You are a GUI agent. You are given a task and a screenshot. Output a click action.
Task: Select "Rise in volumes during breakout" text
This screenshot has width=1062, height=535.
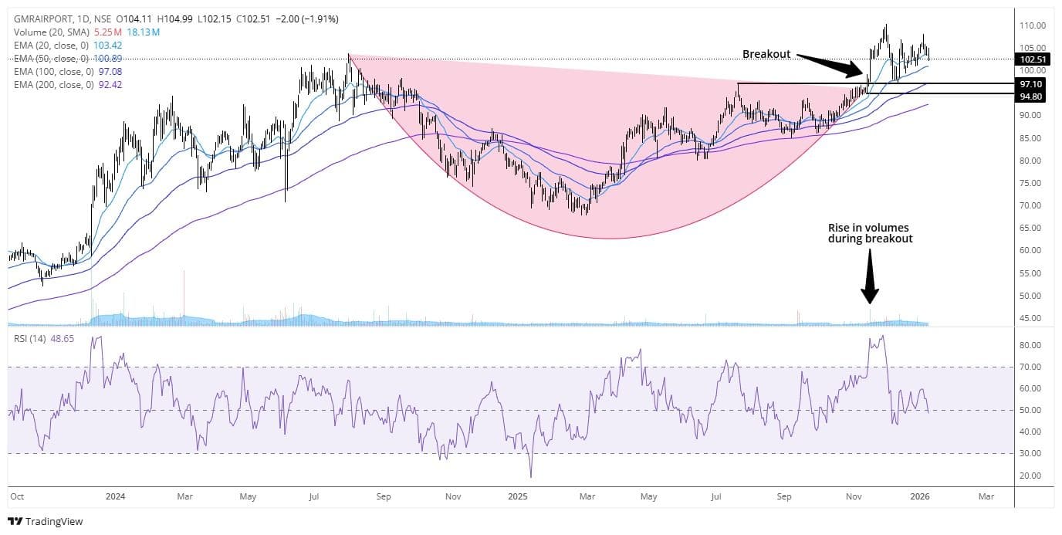point(870,232)
